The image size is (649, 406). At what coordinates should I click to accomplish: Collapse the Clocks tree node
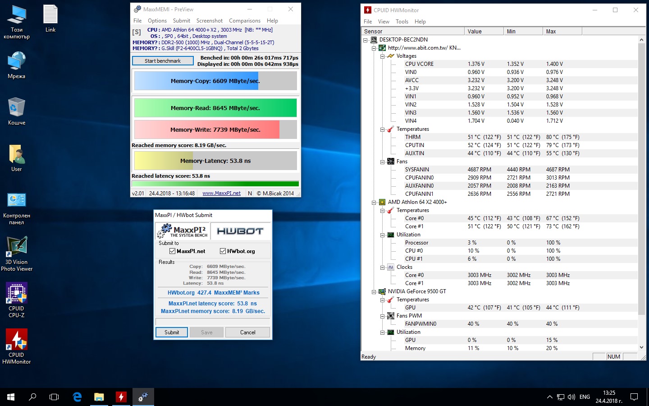pyautogui.click(x=382, y=267)
